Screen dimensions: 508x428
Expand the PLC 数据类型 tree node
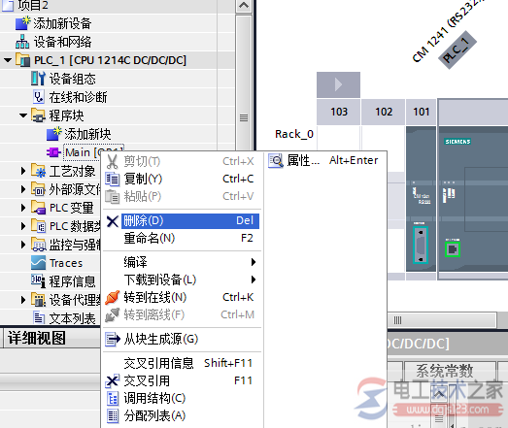pos(23,226)
